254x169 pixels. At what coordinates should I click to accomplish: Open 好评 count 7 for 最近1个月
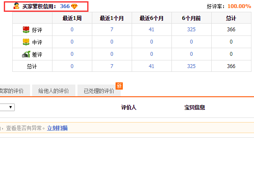click(112, 30)
